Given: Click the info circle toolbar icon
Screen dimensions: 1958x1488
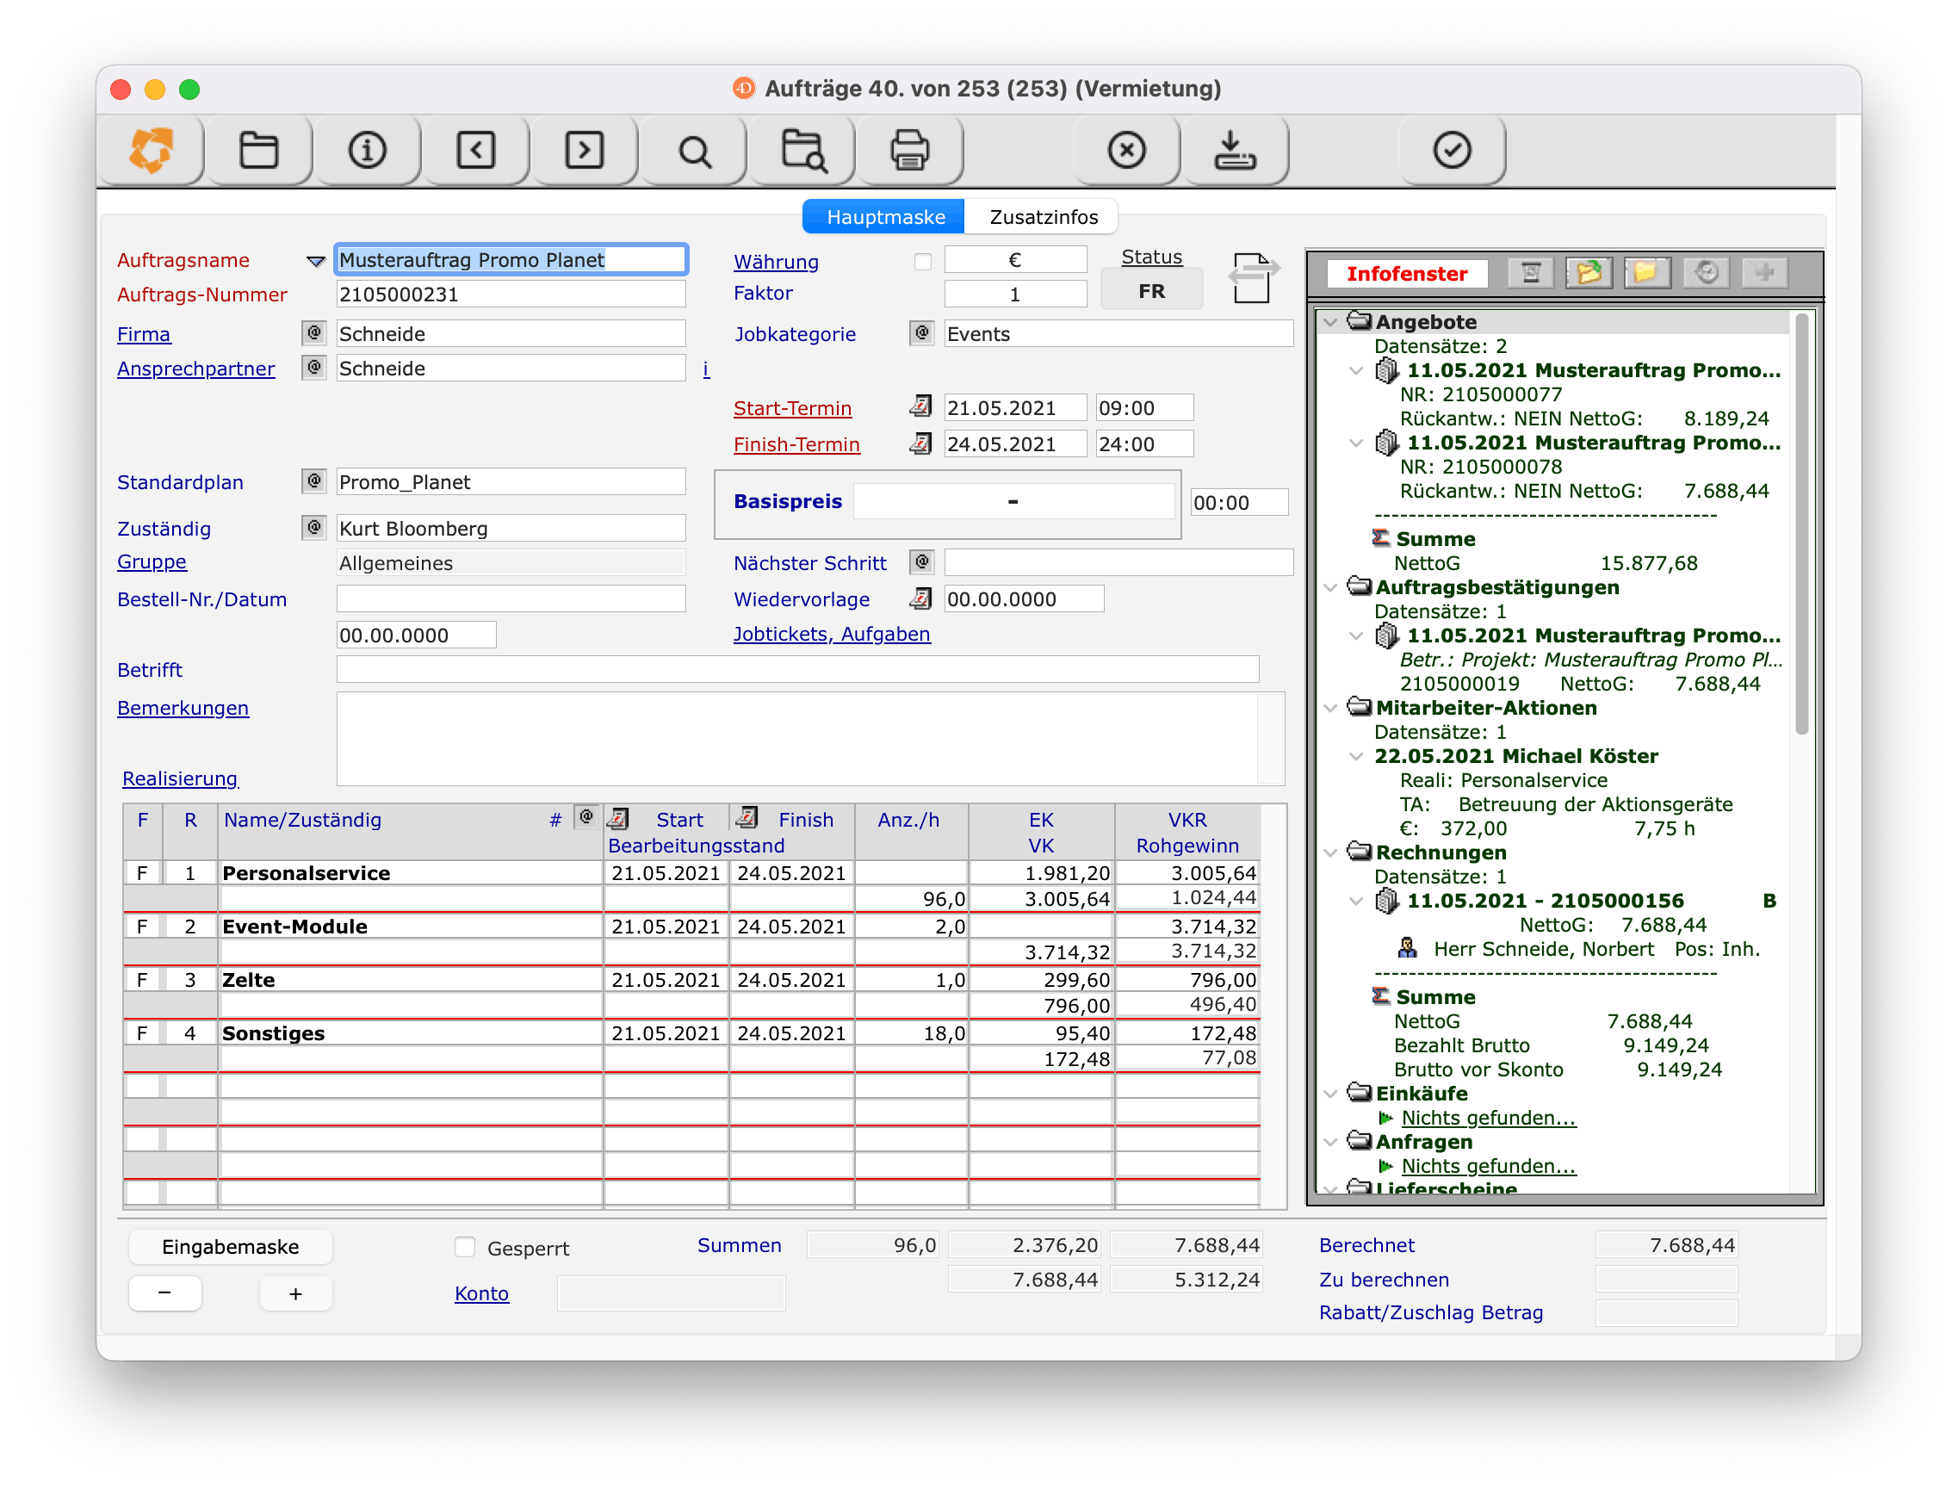Looking at the screenshot, I should click(x=368, y=150).
